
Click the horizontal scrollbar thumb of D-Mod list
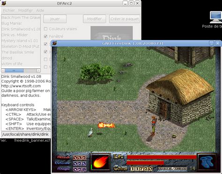[14, 71]
